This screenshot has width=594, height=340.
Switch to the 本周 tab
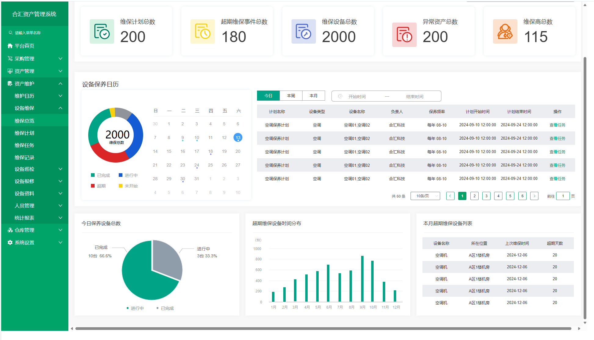(x=291, y=96)
